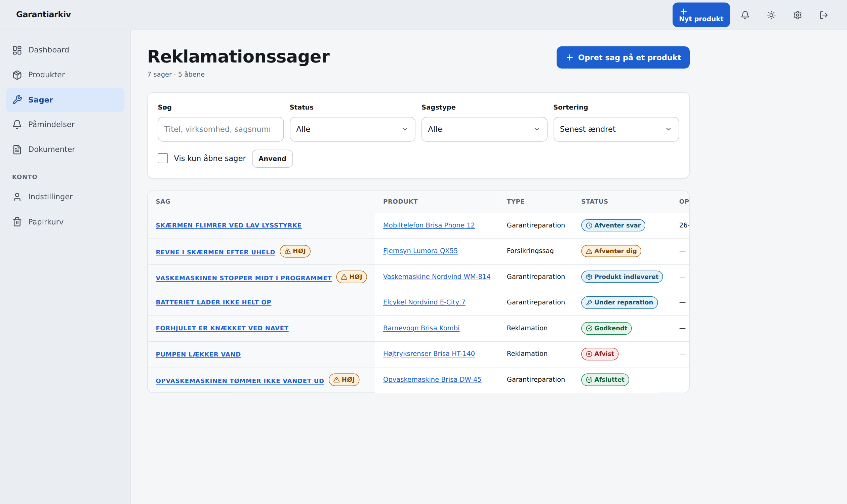Click the Godkendt status badge
This screenshot has height=504, width=847.
point(606,328)
